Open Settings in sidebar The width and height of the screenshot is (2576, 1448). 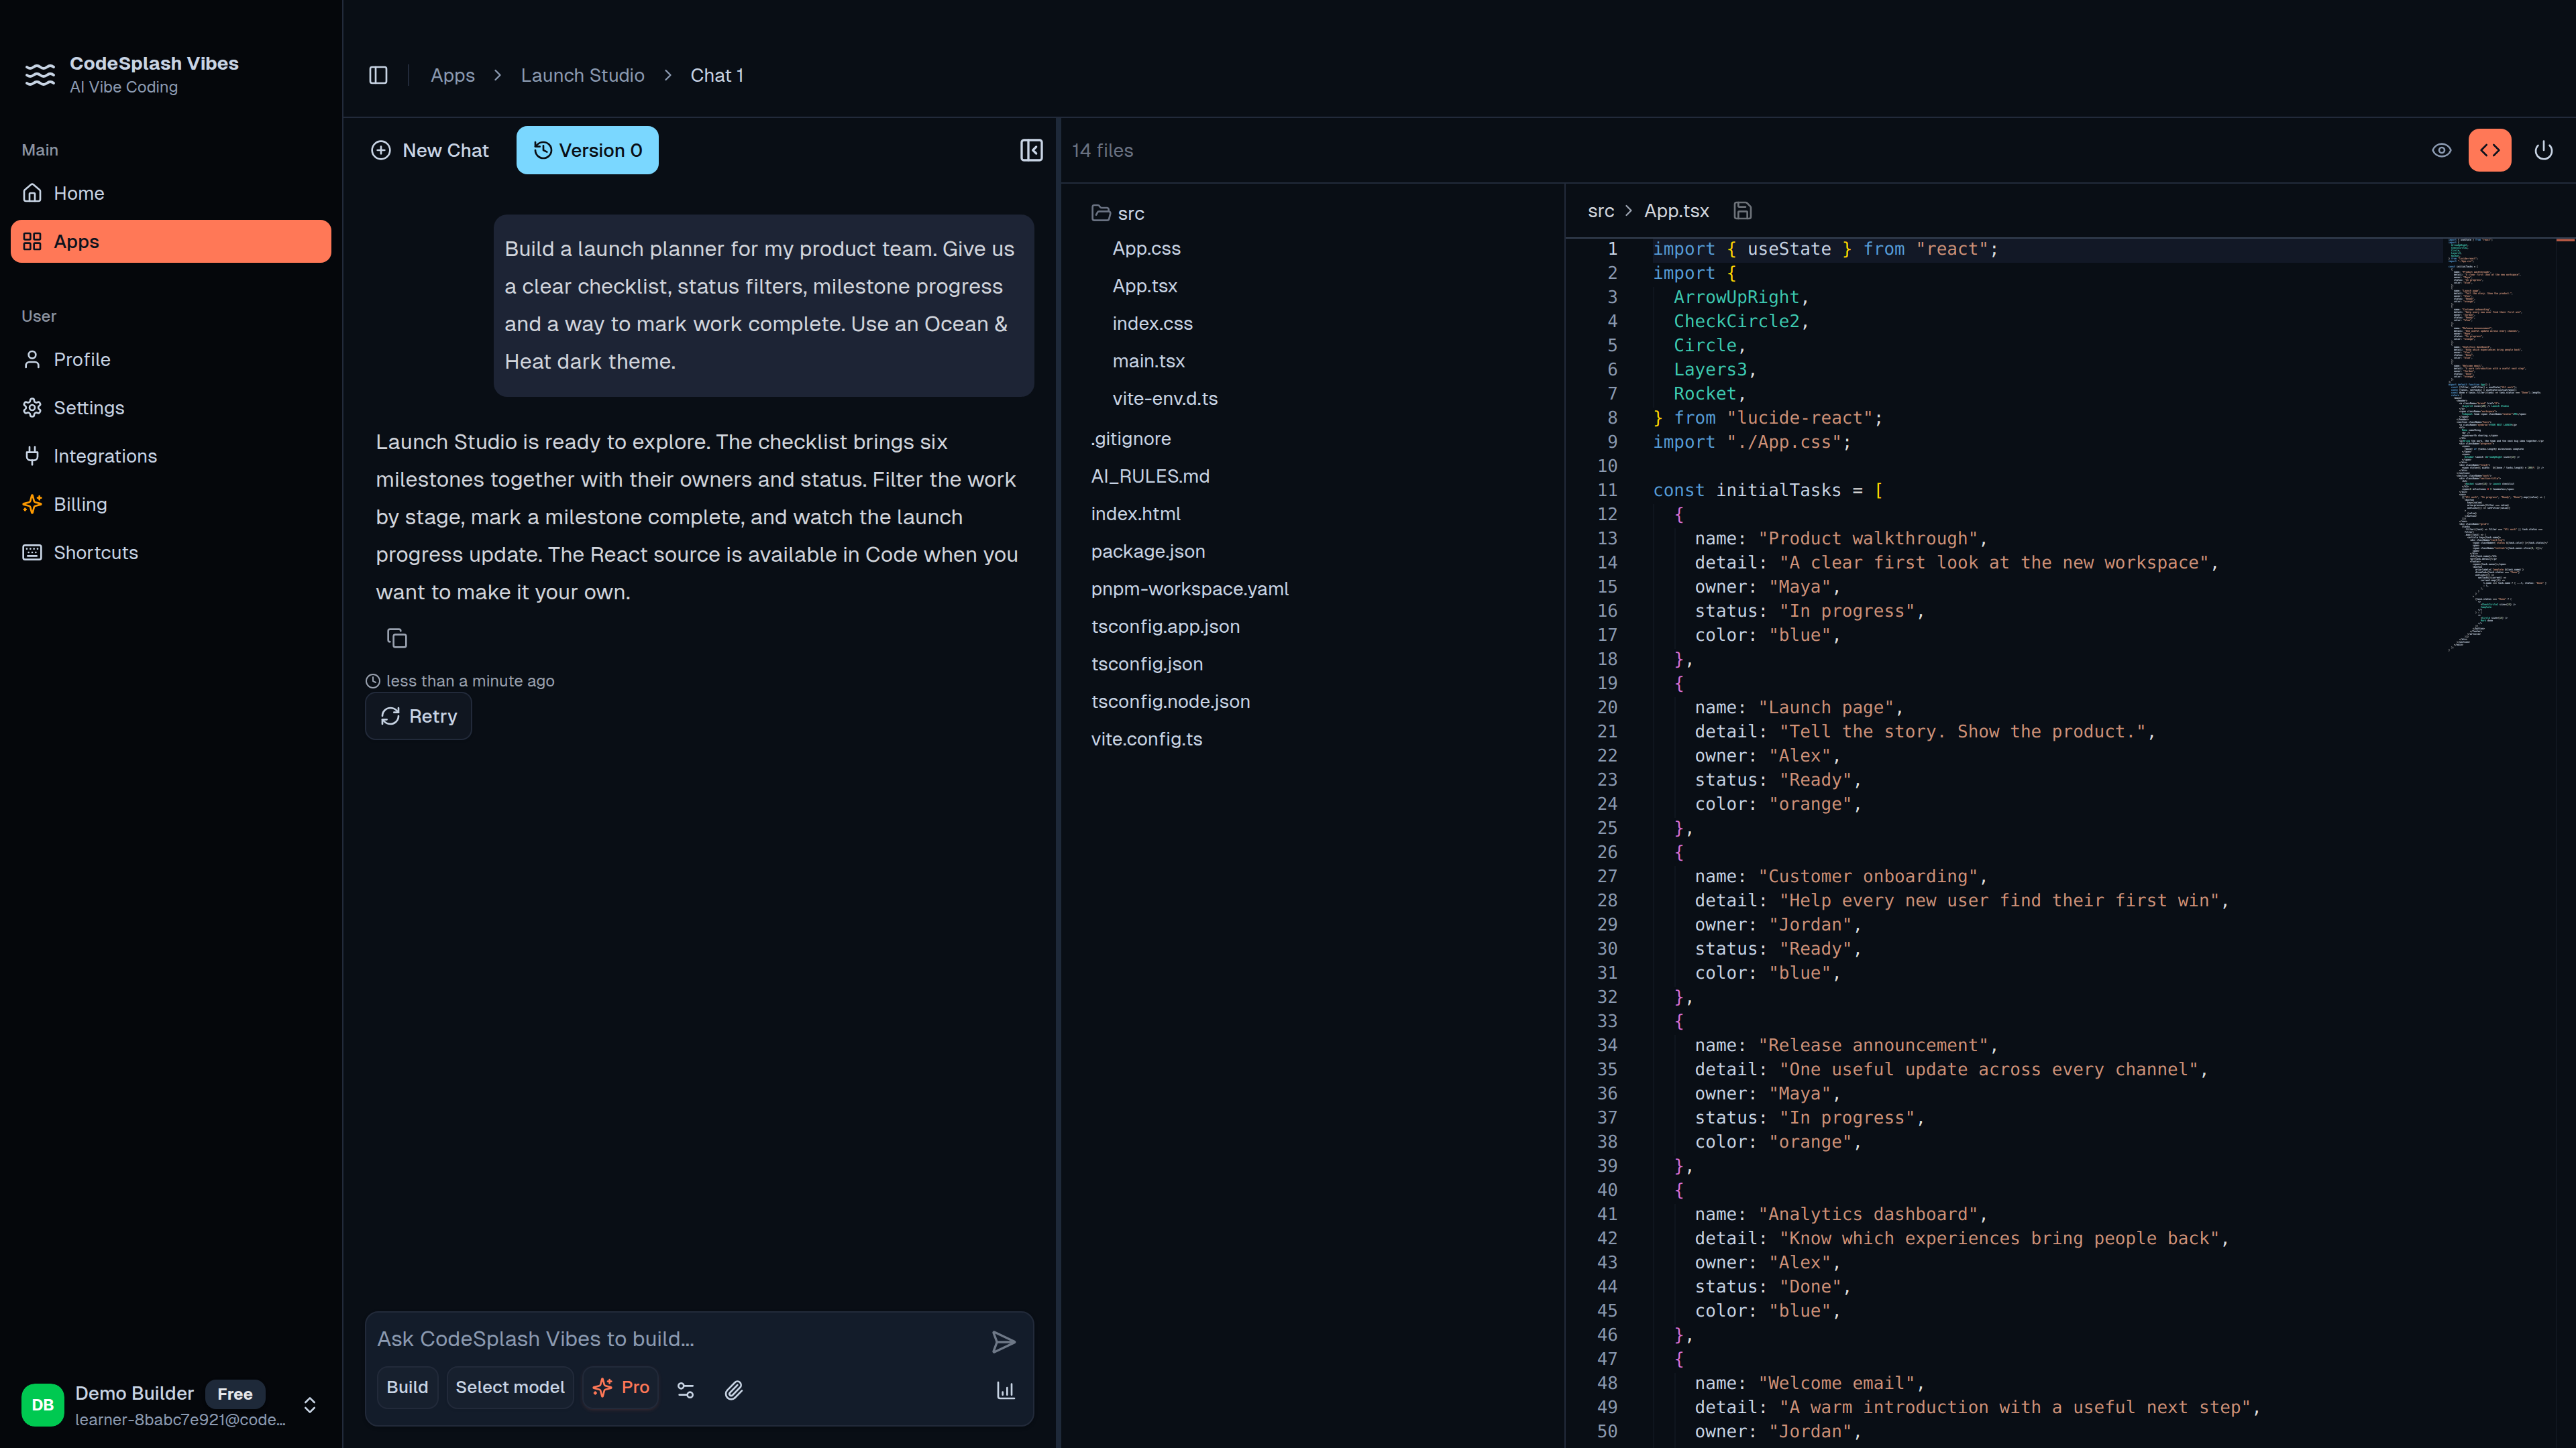tap(171, 407)
